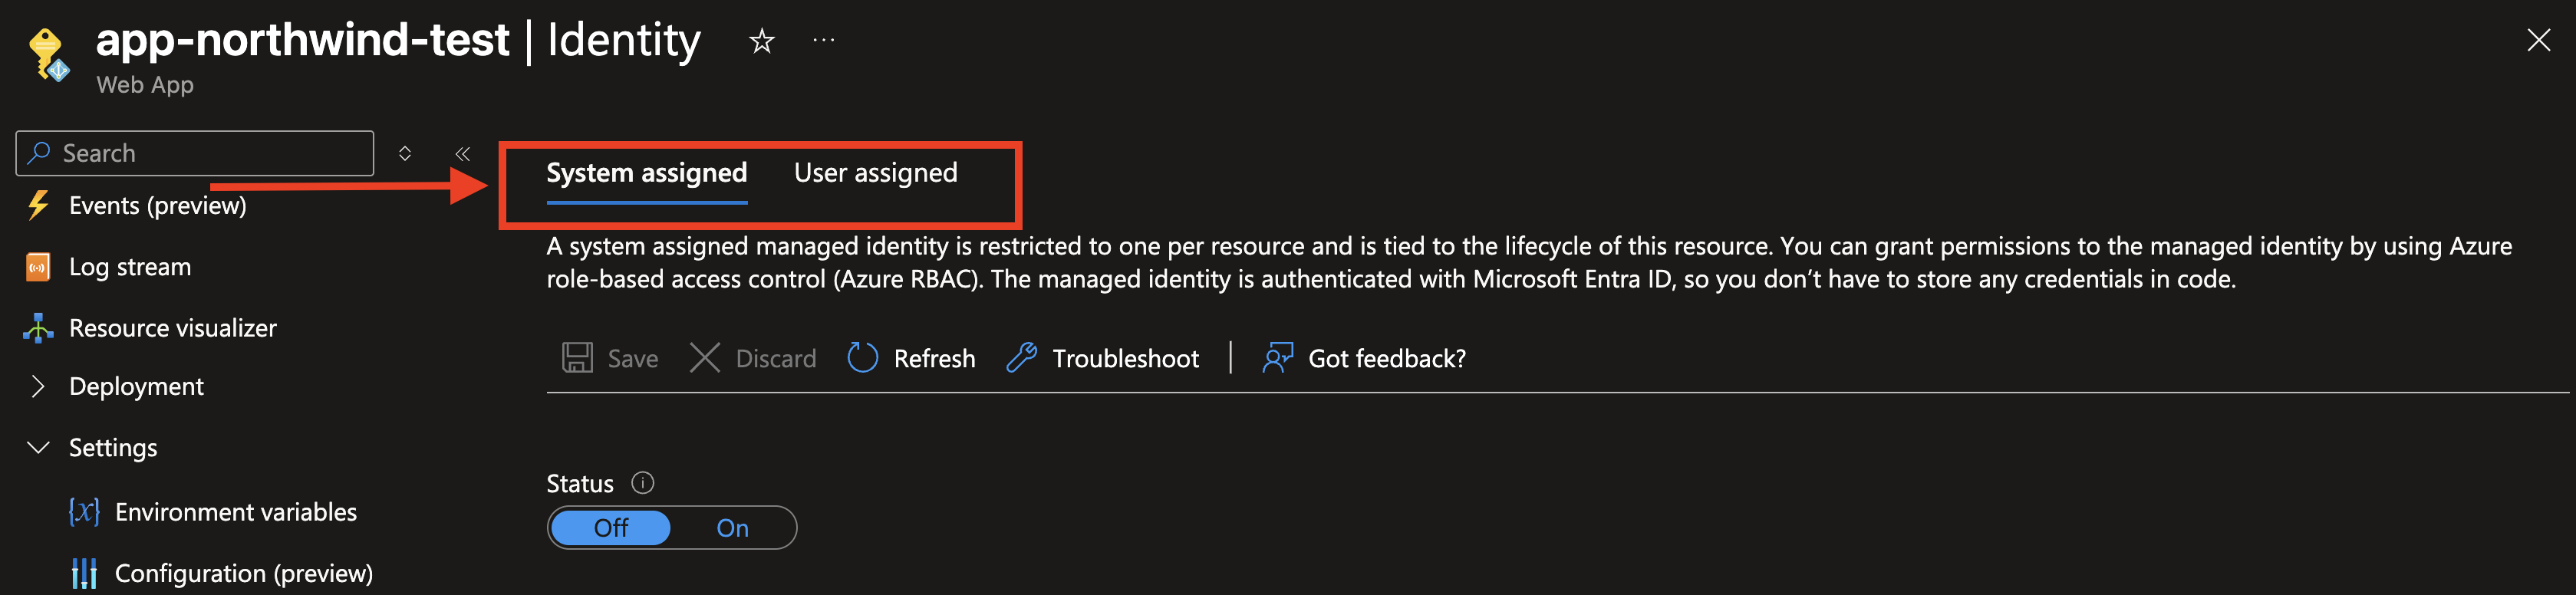Click the Web App key icon
2576x595 pixels.
pos(48,55)
